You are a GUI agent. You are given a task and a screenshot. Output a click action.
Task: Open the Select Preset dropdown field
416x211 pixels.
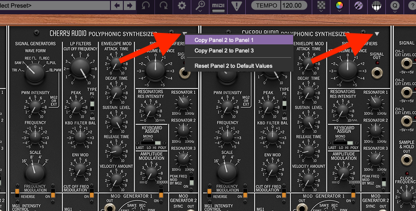[x=55, y=5]
